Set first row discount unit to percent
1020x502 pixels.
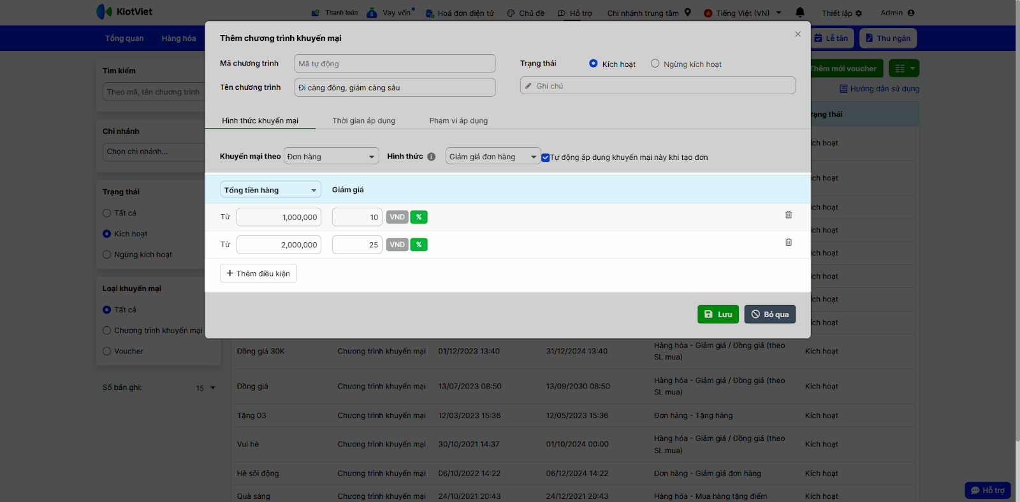(419, 217)
